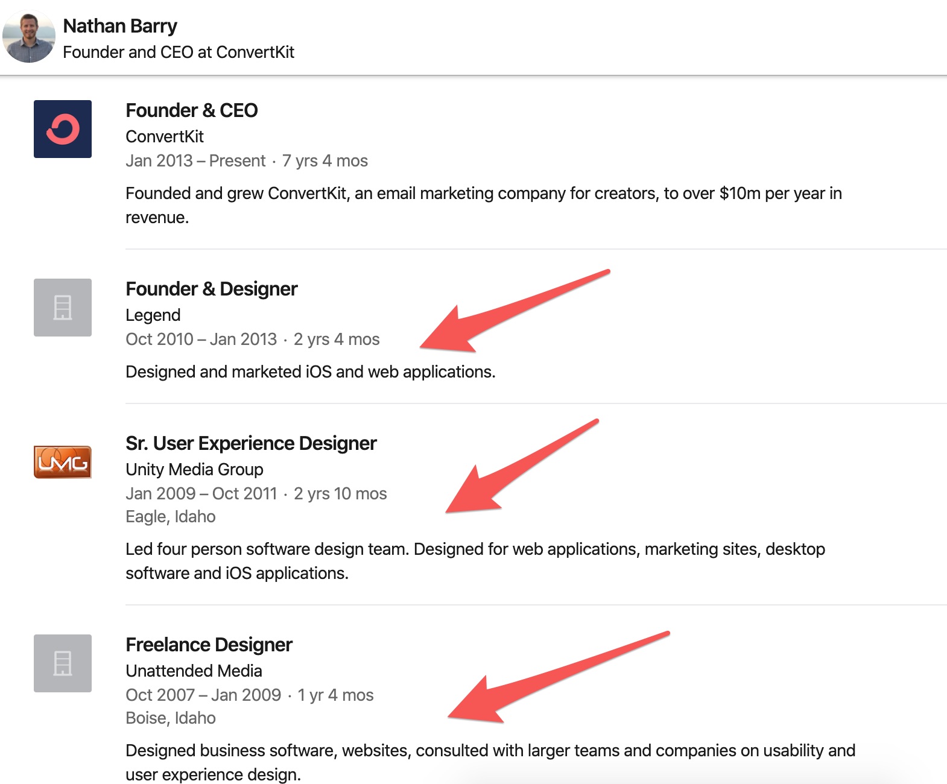Click the Oct 2007 – Jan 2009 date range
947x784 pixels.
pyautogui.click(x=203, y=695)
